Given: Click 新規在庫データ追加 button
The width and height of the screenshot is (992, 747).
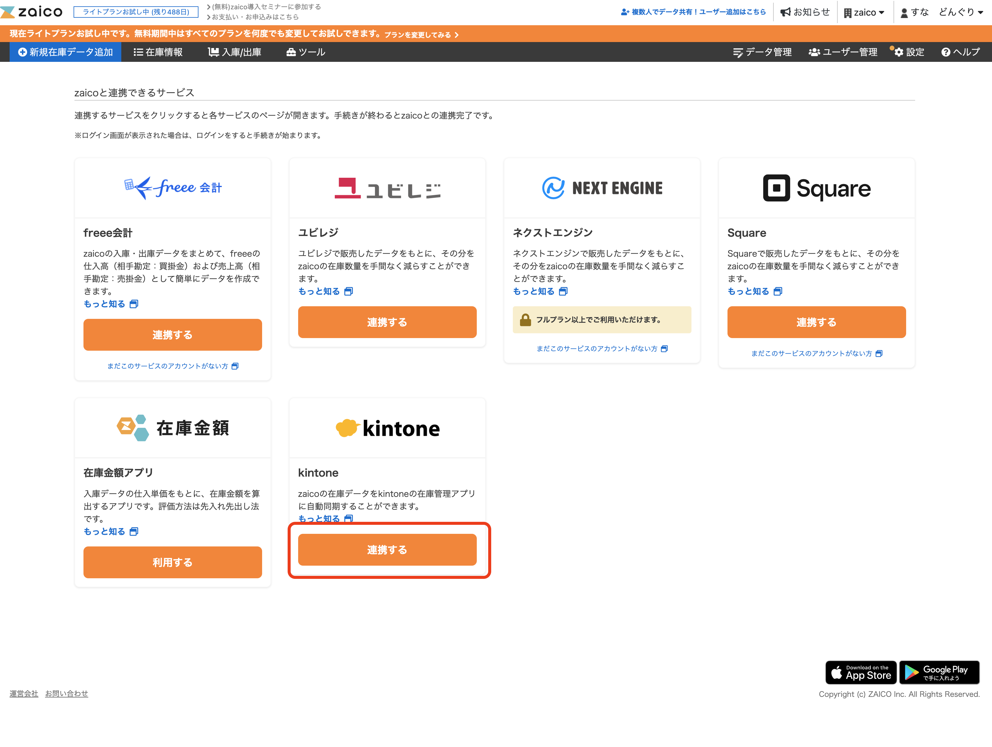Looking at the screenshot, I should (65, 52).
